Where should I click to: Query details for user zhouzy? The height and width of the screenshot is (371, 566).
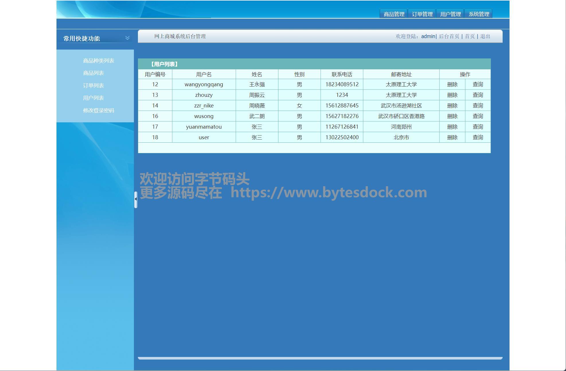[x=477, y=95]
